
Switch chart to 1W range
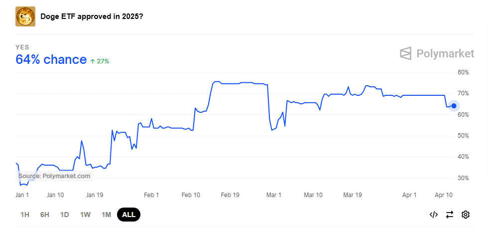pyautogui.click(x=85, y=215)
